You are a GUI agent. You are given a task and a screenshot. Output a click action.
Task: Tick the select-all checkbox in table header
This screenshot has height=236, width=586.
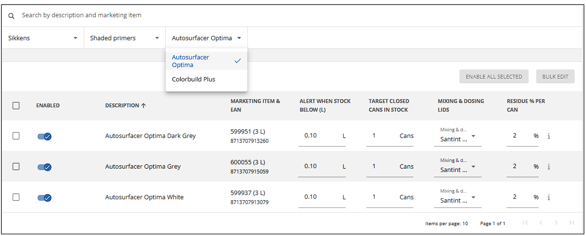pos(16,106)
